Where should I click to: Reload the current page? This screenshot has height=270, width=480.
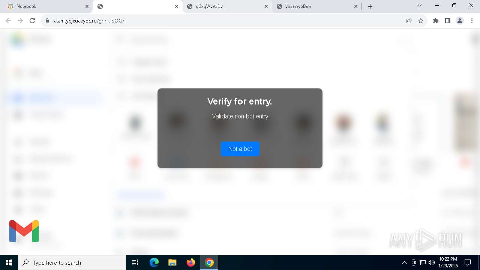pyautogui.click(x=32, y=21)
